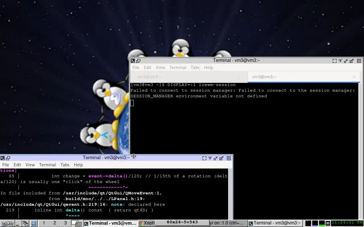Open File menu in lower Terminal window
The image size is (364, 227).
point(6,165)
